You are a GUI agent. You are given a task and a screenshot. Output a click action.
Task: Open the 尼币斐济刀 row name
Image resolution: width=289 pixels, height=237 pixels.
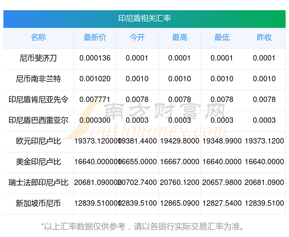[38, 58]
